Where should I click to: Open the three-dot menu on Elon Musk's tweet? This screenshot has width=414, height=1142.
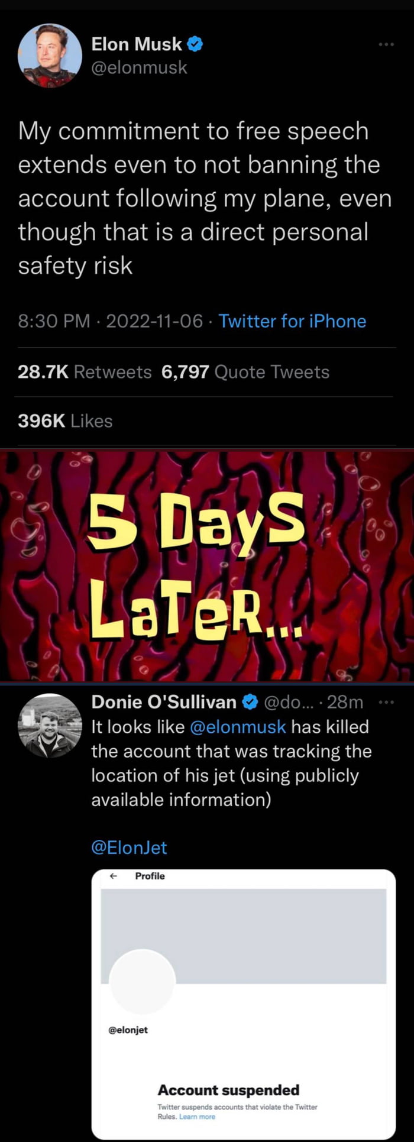click(x=386, y=44)
